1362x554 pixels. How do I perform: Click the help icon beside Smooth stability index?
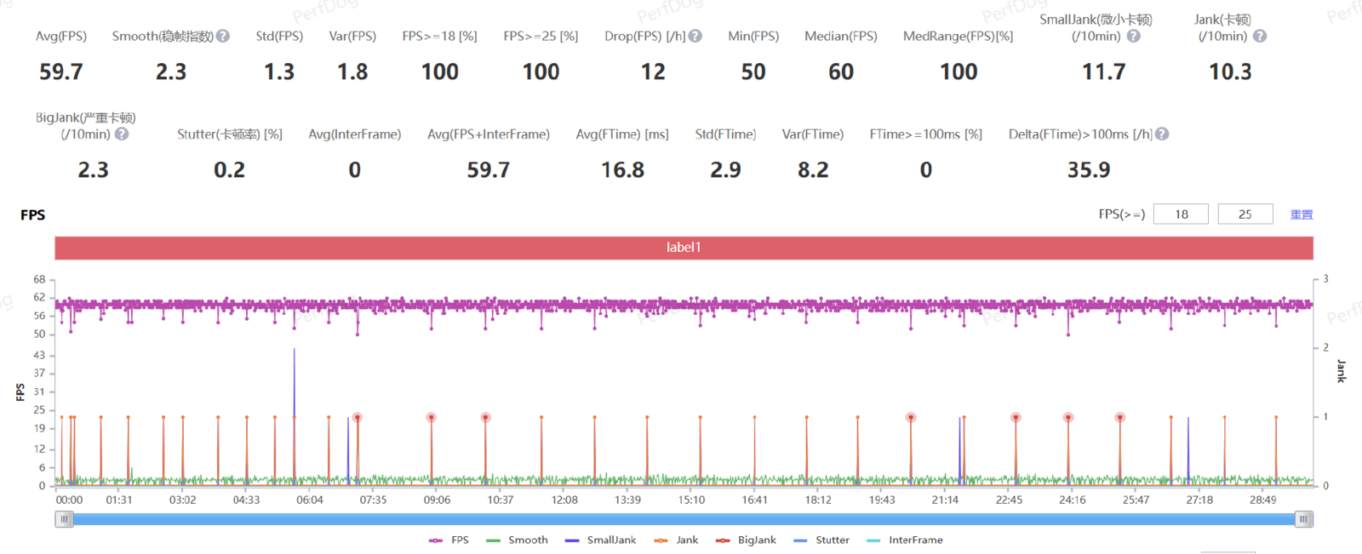223,36
